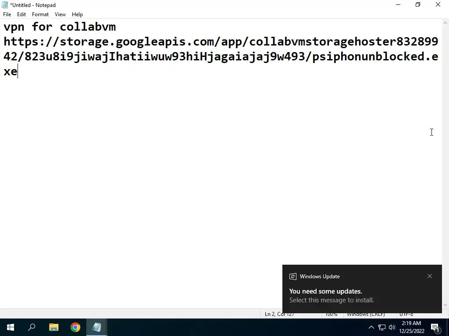
Task: Open the Action Center notifications icon
Action: click(435, 327)
